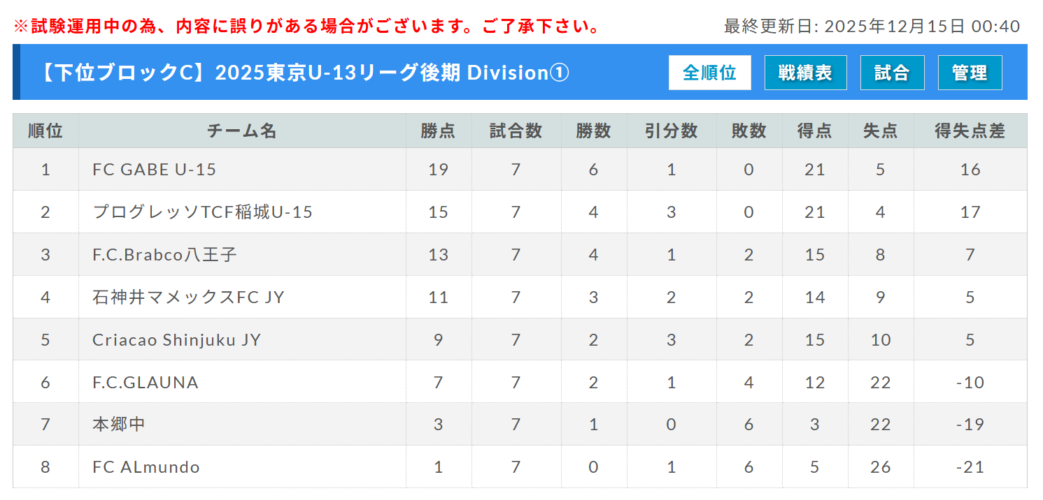This screenshot has height=500, width=1043.
Task: Click the 得失点差 column header
Action: 970,131
